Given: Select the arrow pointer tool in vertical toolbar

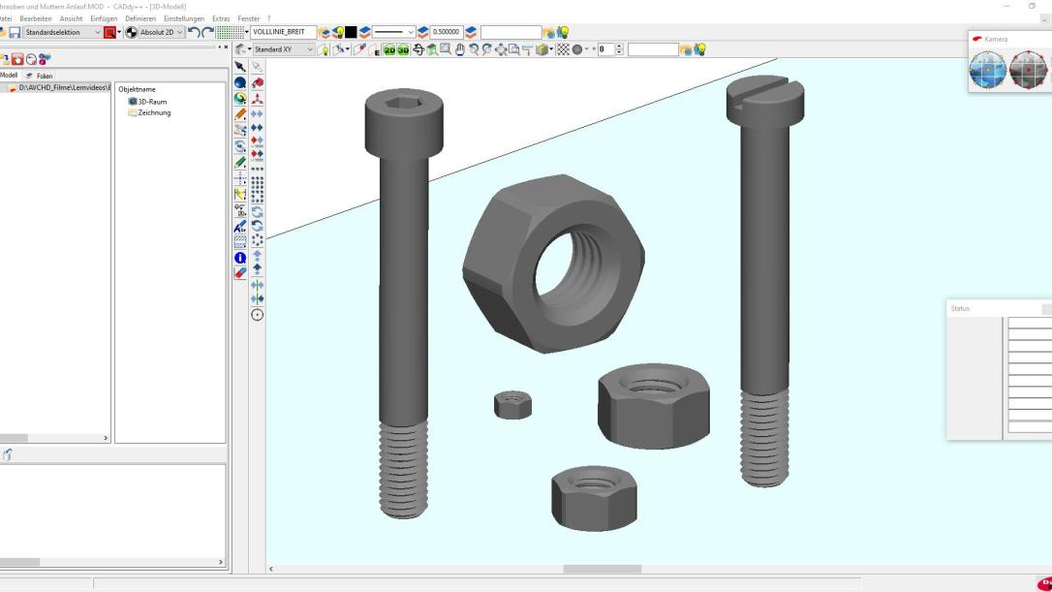Looking at the screenshot, I should coord(240,67).
